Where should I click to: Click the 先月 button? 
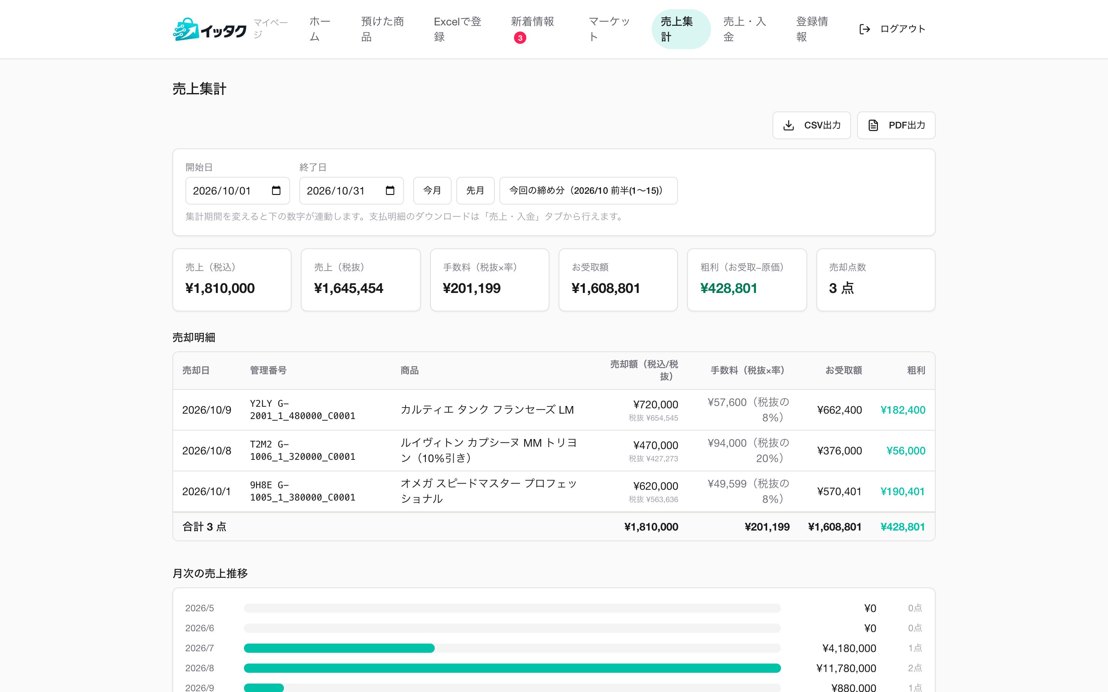475,190
